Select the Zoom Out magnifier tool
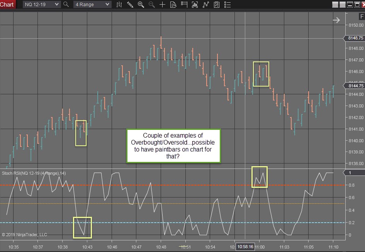 pos(151,5)
